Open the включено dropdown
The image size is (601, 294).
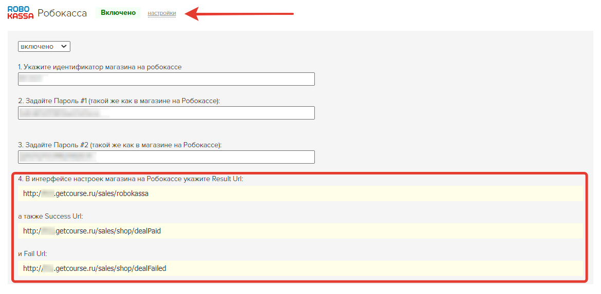tap(44, 46)
